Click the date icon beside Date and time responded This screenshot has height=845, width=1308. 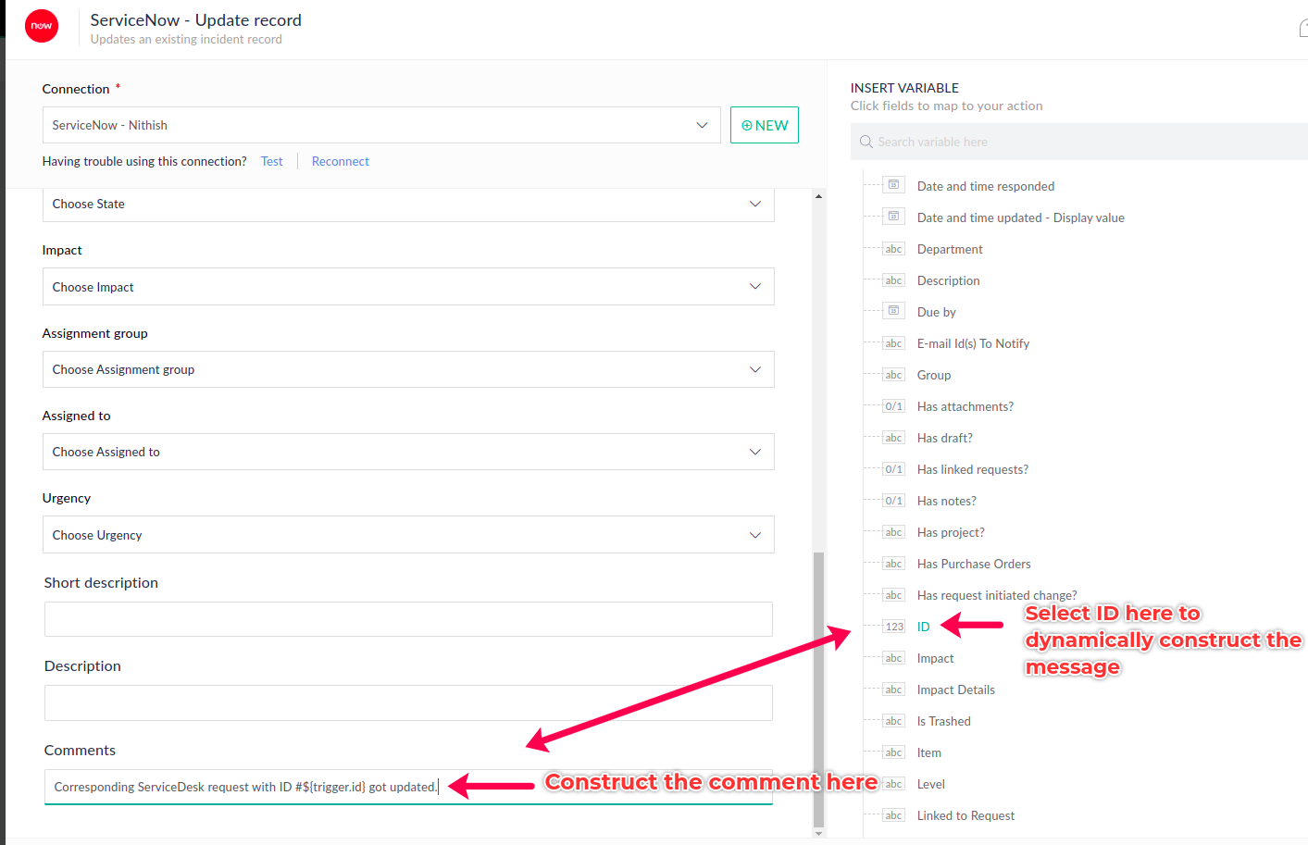click(893, 185)
